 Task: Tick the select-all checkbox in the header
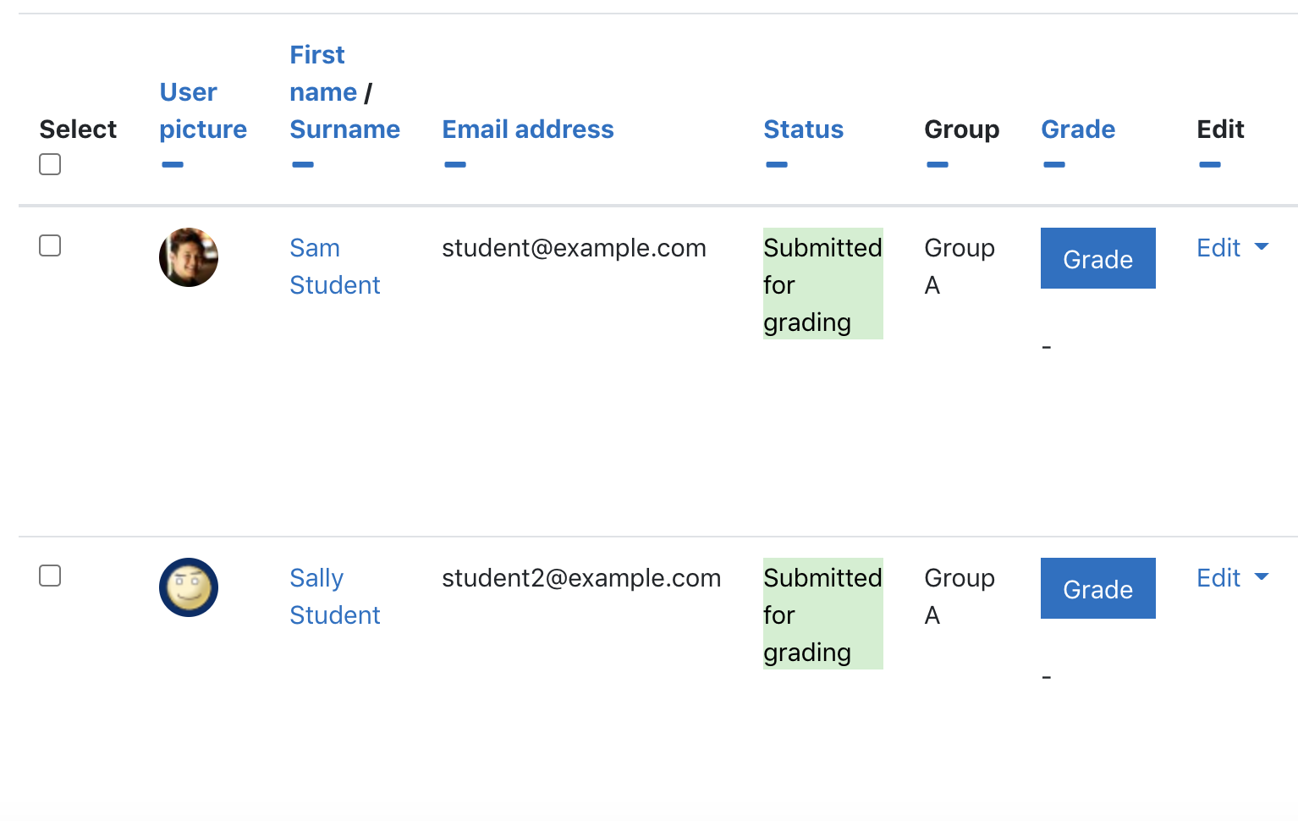pyautogui.click(x=50, y=164)
